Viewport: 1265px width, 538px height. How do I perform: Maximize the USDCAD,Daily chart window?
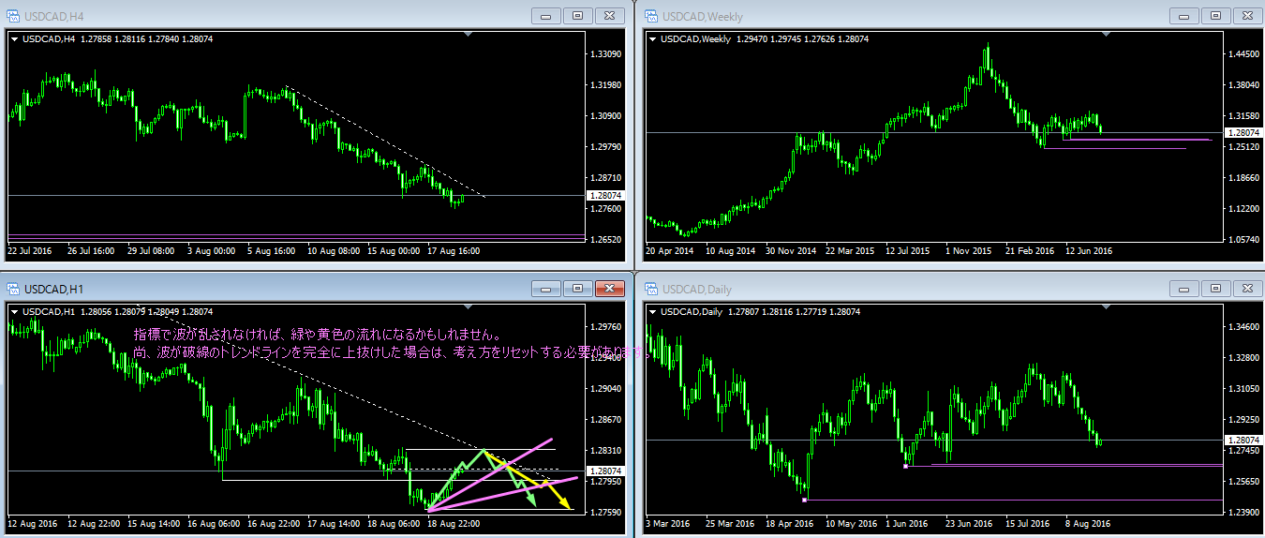[x=1215, y=290]
